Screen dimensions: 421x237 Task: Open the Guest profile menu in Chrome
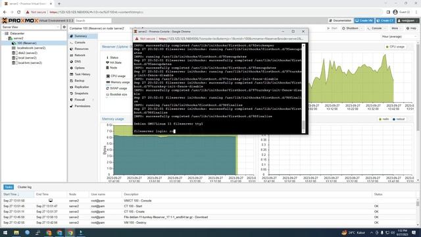click(x=402, y=12)
